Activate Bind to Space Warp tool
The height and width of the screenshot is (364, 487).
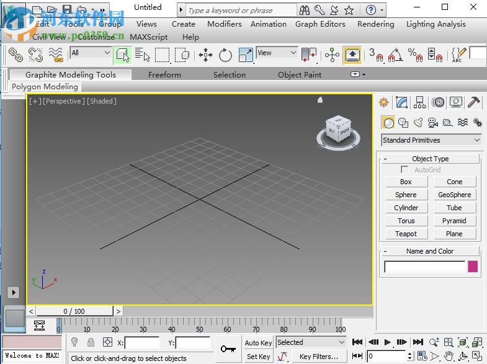click(56, 55)
